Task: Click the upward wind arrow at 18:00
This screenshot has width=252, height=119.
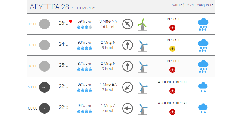Action: [x=128, y=66]
